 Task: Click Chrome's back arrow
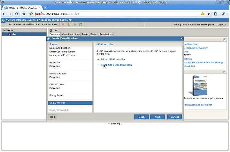tap(4, 14)
